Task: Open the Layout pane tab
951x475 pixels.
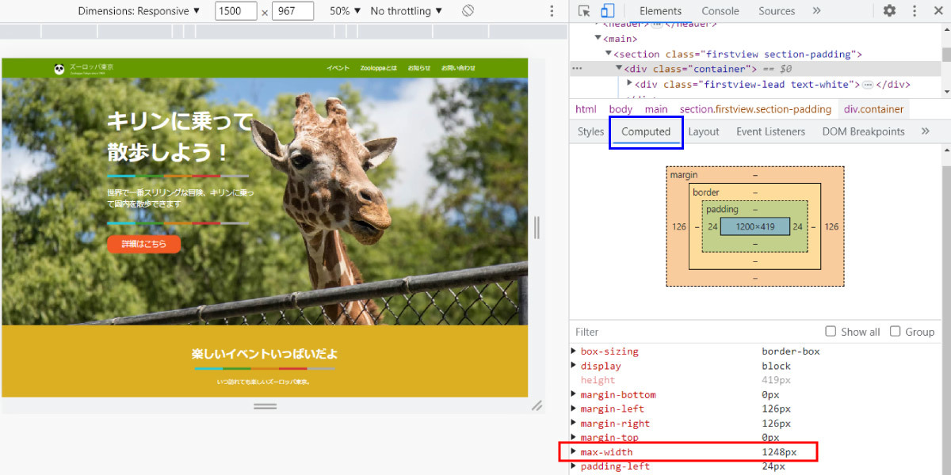Action: [x=704, y=131]
